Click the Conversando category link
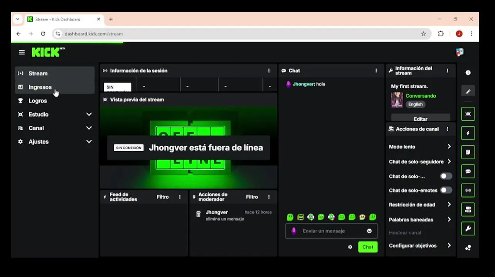The width and height of the screenshot is (495, 277). (x=421, y=96)
